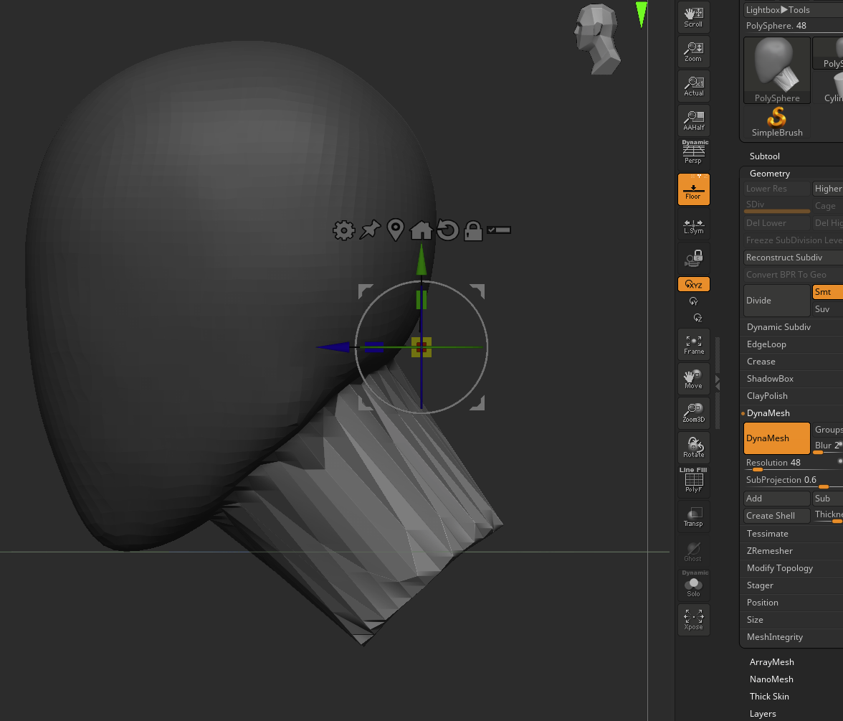The height and width of the screenshot is (721, 843).
Task: Toggle the Floor grid button
Action: (694, 189)
